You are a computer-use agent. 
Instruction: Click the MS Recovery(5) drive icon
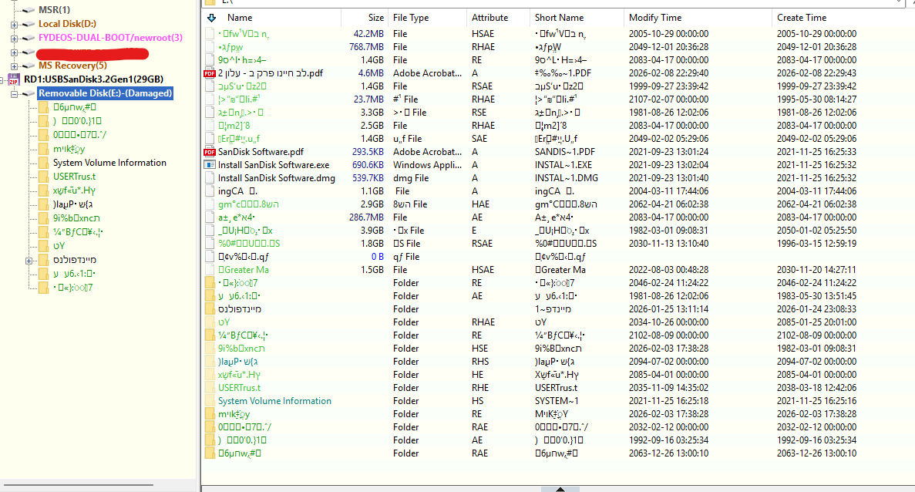(29, 66)
